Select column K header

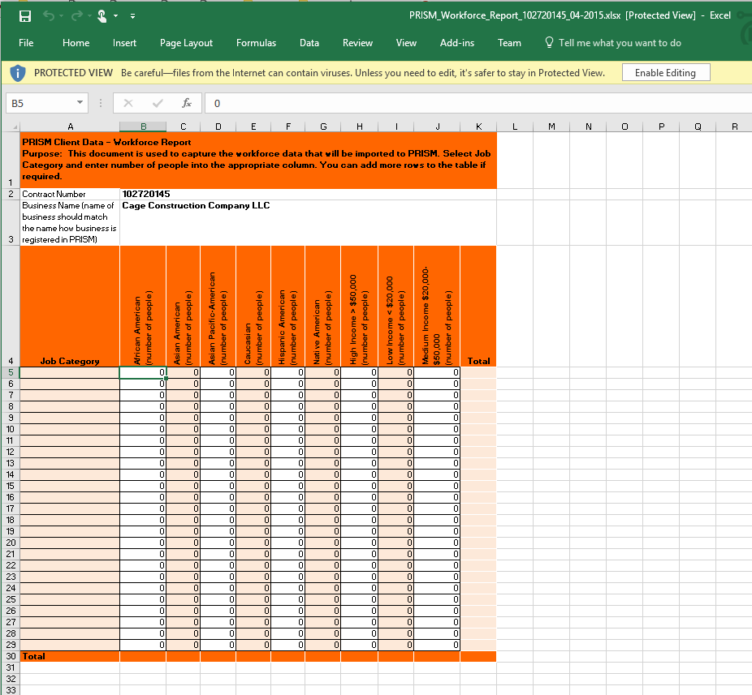[478, 127]
